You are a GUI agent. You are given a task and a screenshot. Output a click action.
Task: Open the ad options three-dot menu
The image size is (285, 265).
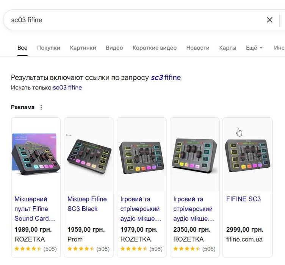pos(41,107)
